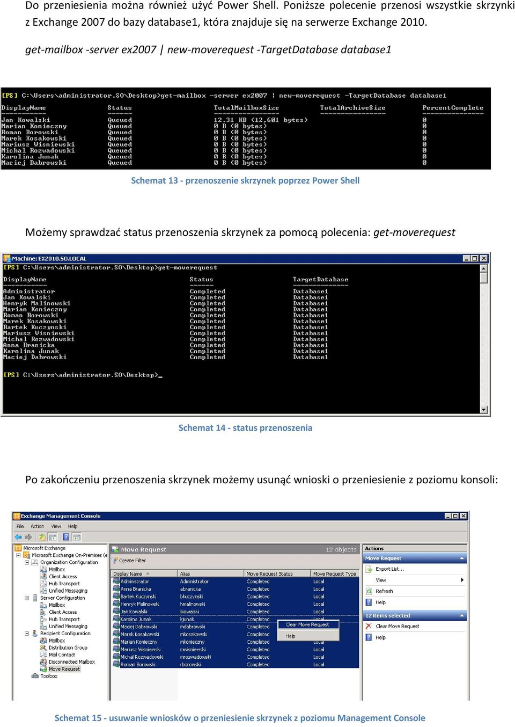Collapse Move Request section in Actions pane
The image size is (515, 727).
click(462, 558)
